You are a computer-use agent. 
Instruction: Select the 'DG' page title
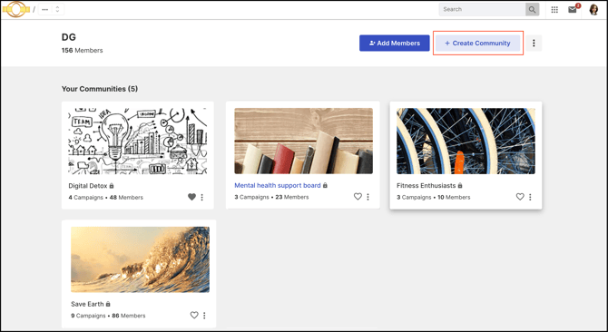tap(69, 37)
